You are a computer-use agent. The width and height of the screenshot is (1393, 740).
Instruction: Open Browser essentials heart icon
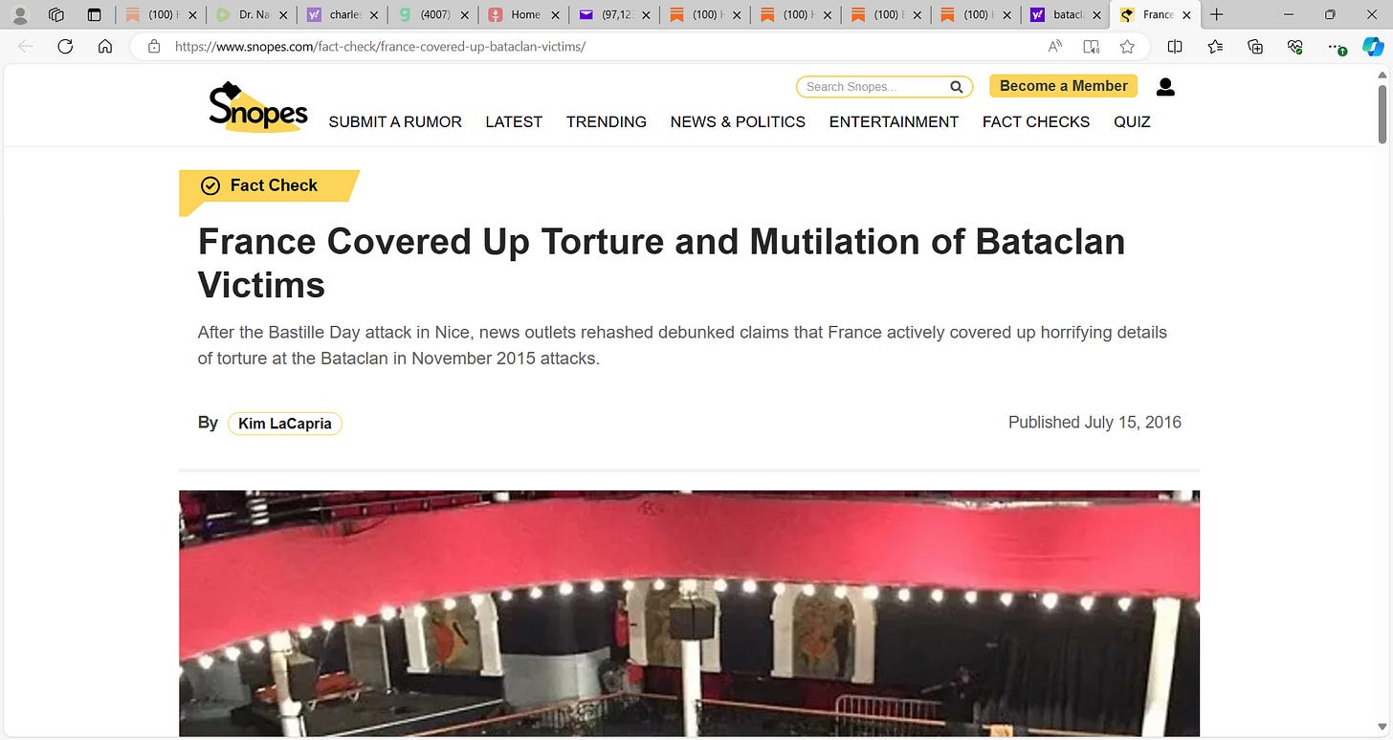coord(1295,47)
